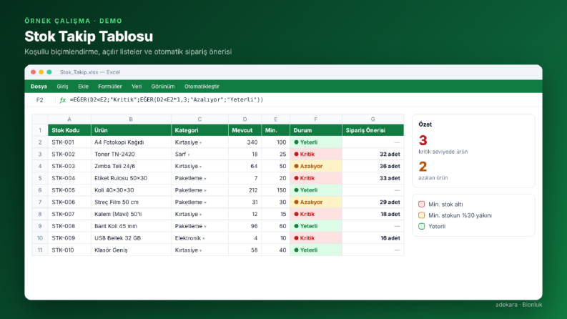
Task: Open the Görünüm tab
Action: 163,87
